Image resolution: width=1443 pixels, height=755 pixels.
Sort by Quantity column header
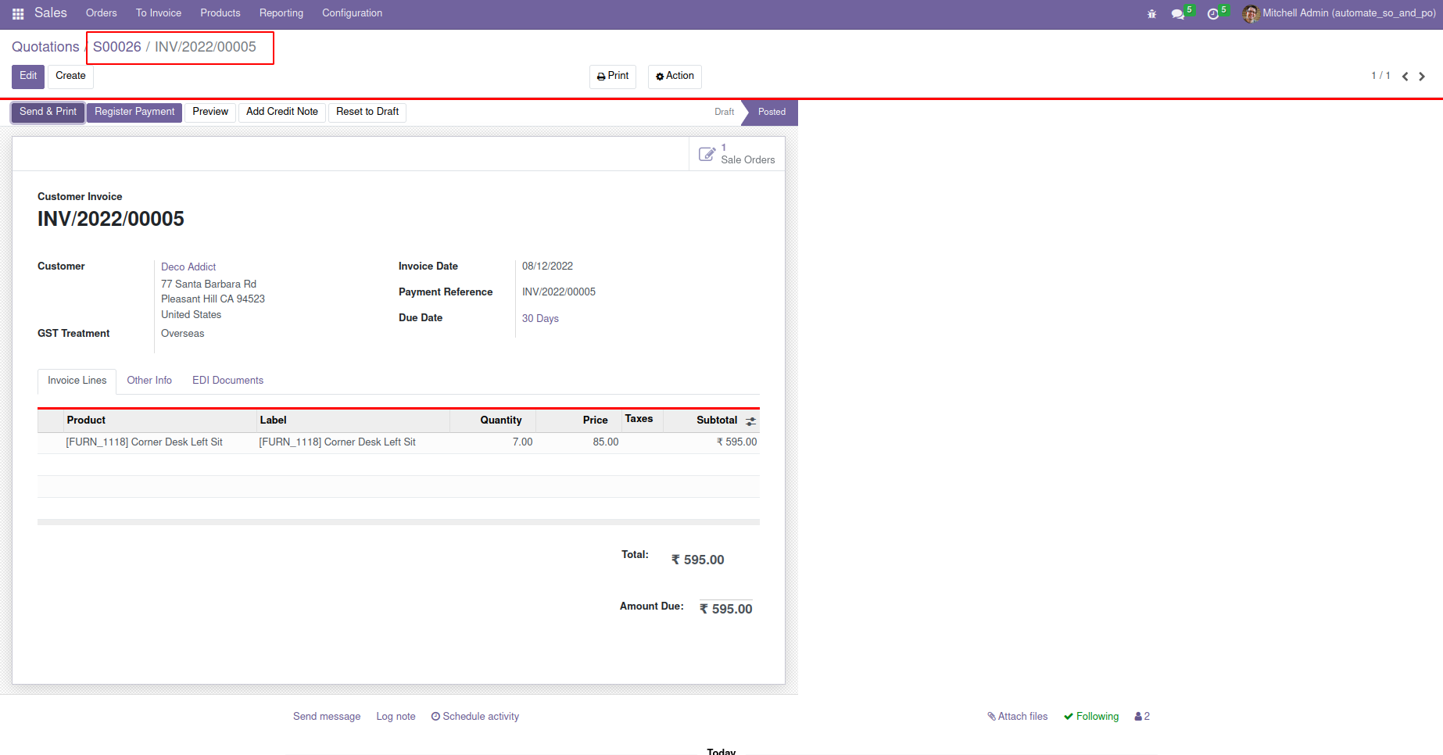[x=492, y=420]
